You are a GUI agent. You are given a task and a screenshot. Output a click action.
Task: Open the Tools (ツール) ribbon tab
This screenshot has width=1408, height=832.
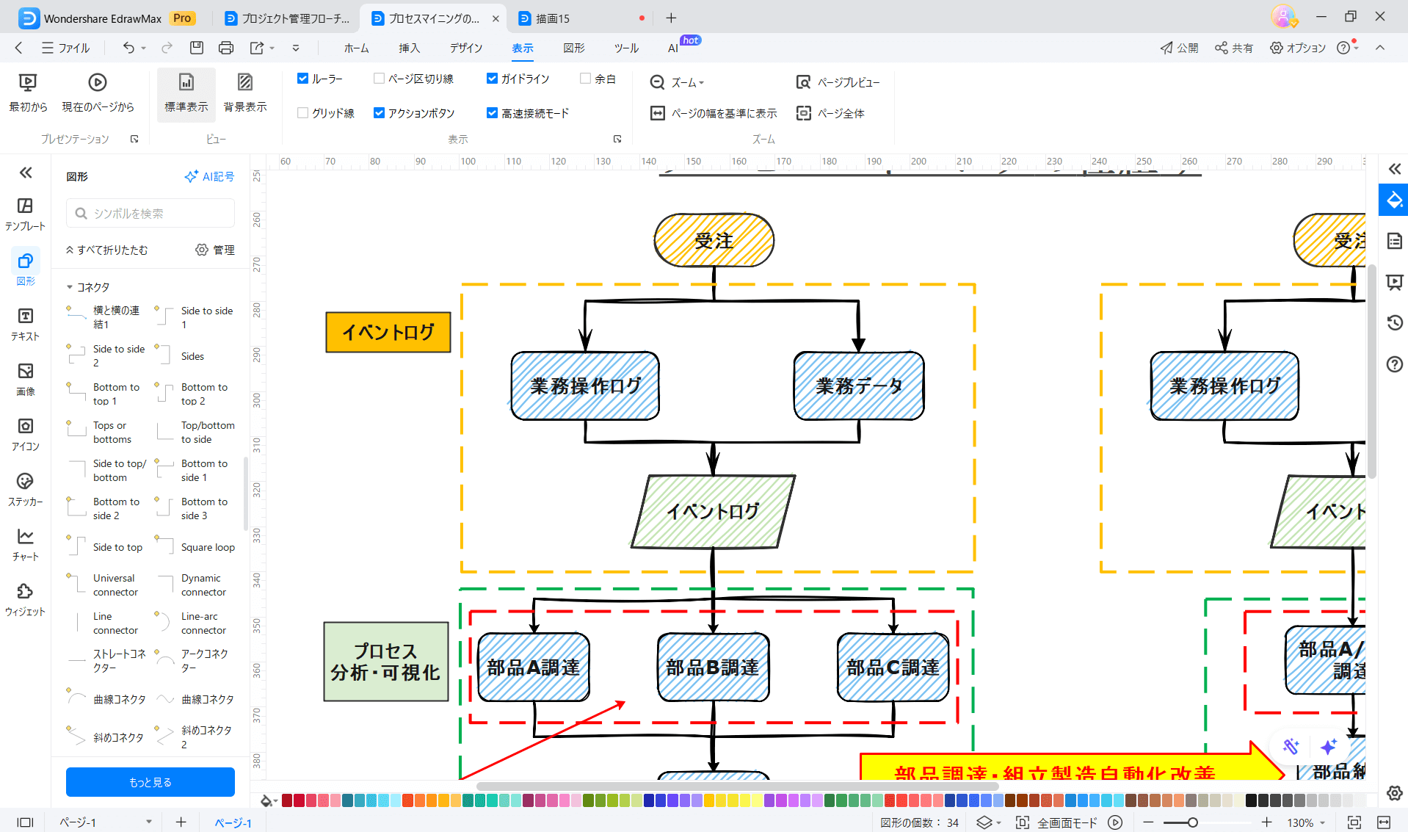[x=625, y=48]
